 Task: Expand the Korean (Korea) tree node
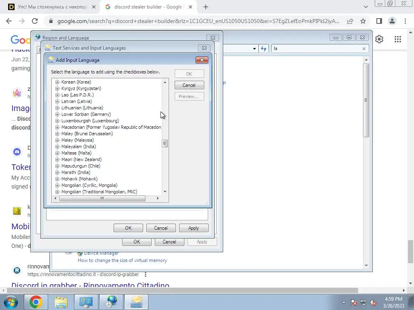57,82
